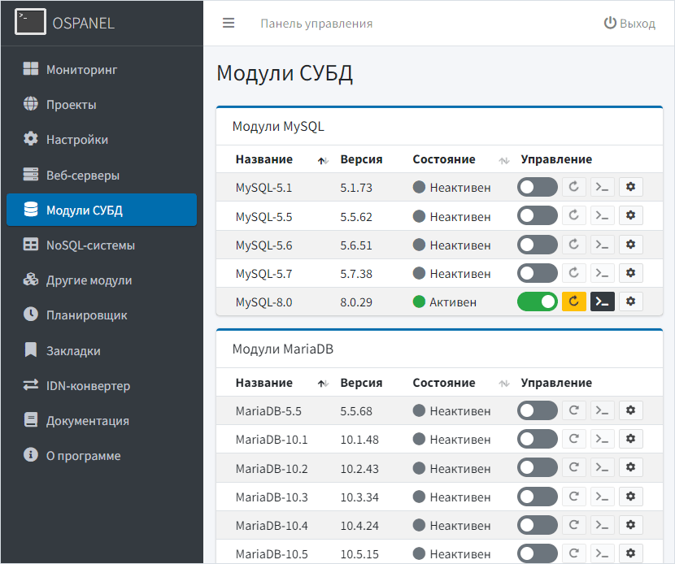Open Проекты in the sidebar
Image resolution: width=675 pixels, height=564 pixels.
(102, 105)
